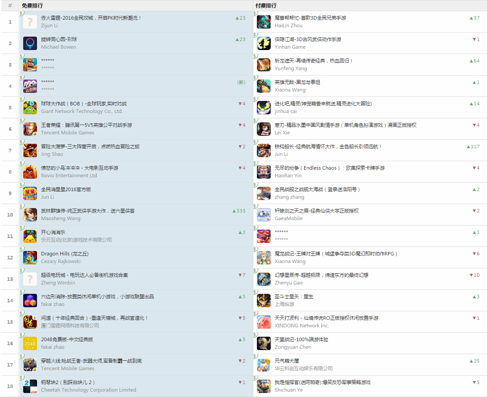Select the yellow 2048免费版 app icon

(x=30, y=343)
